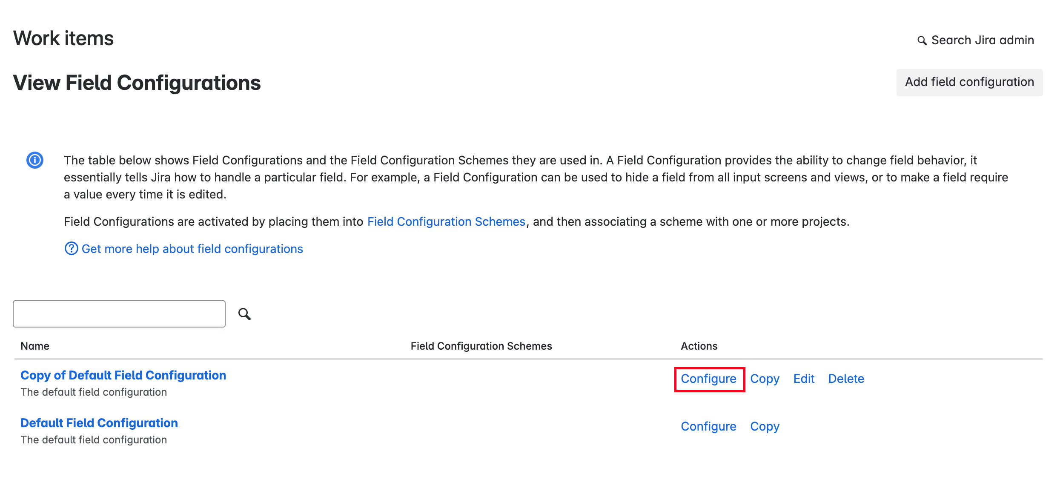This screenshot has width=1060, height=477.
Task: Click the Add field configuration button
Action: click(969, 82)
